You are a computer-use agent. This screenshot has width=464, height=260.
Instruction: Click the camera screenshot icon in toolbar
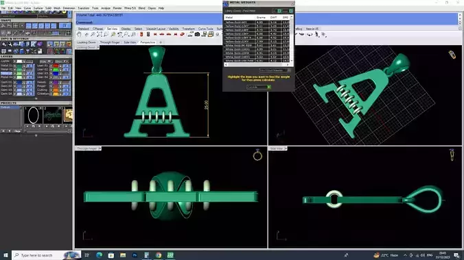[197, 34]
